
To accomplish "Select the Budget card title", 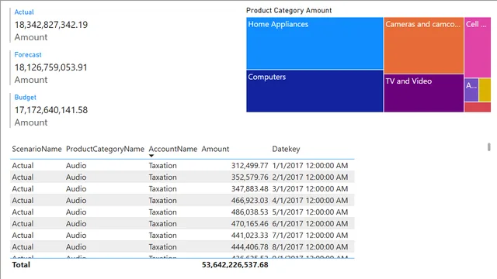I will pyautogui.click(x=26, y=98).
